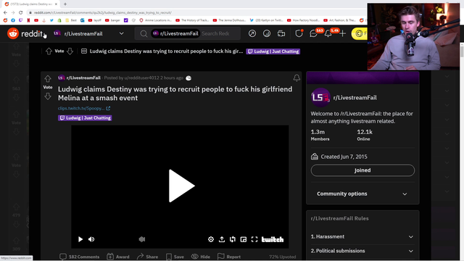This screenshot has height=261, width=464.
Task: Open the chat bubble icon with 563 badge
Action: [x=313, y=33]
